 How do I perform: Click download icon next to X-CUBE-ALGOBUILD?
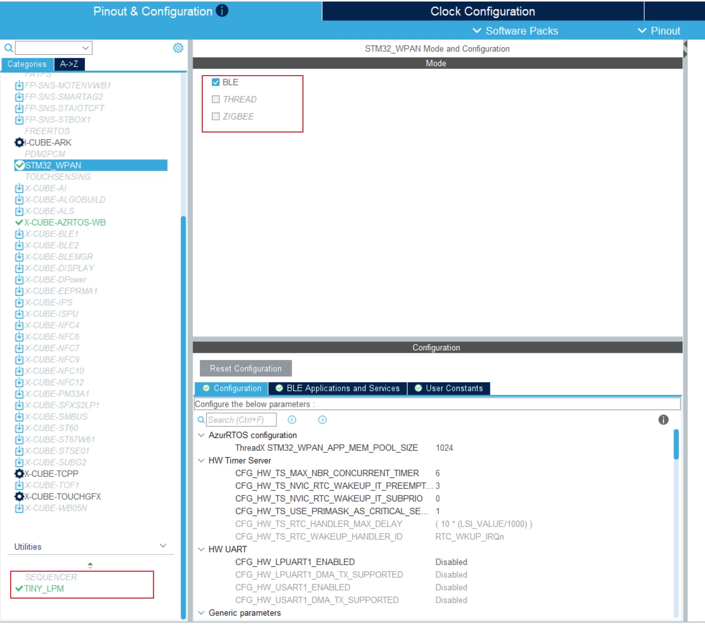(x=19, y=200)
